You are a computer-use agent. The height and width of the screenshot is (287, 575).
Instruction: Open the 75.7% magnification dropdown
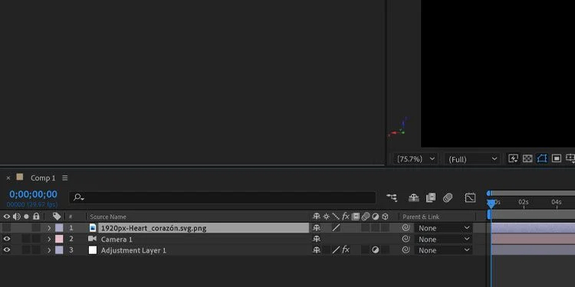click(415, 159)
